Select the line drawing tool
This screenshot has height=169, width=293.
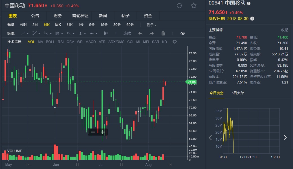point(23,33)
